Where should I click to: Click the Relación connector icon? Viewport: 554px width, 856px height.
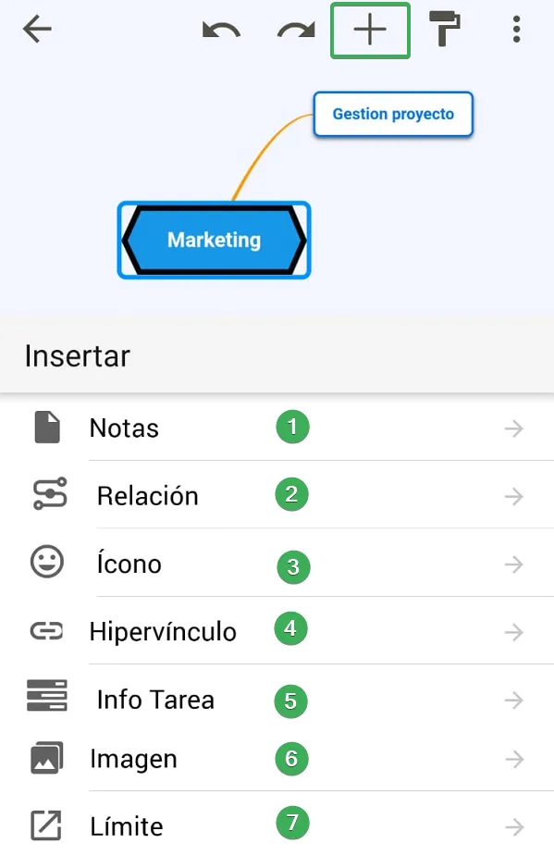(50, 493)
